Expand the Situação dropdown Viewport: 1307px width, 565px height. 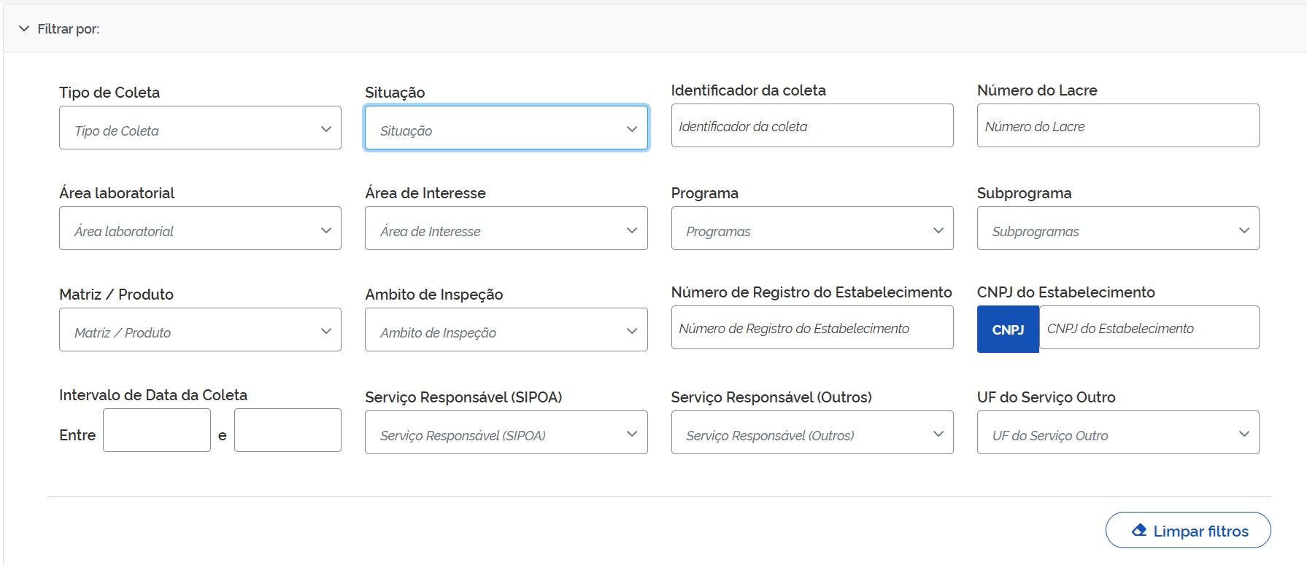point(506,128)
